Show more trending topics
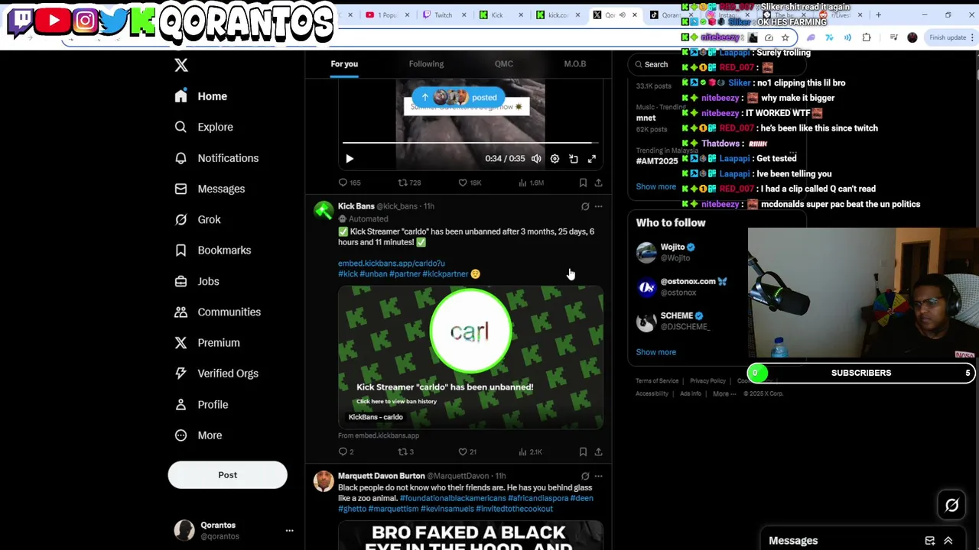The image size is (979, 550). (655, 186)
